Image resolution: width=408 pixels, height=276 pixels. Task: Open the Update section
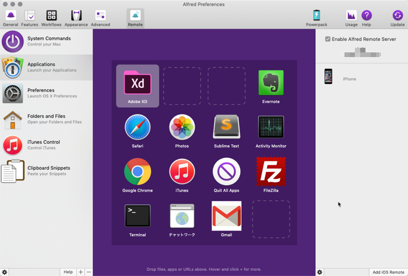398,18
